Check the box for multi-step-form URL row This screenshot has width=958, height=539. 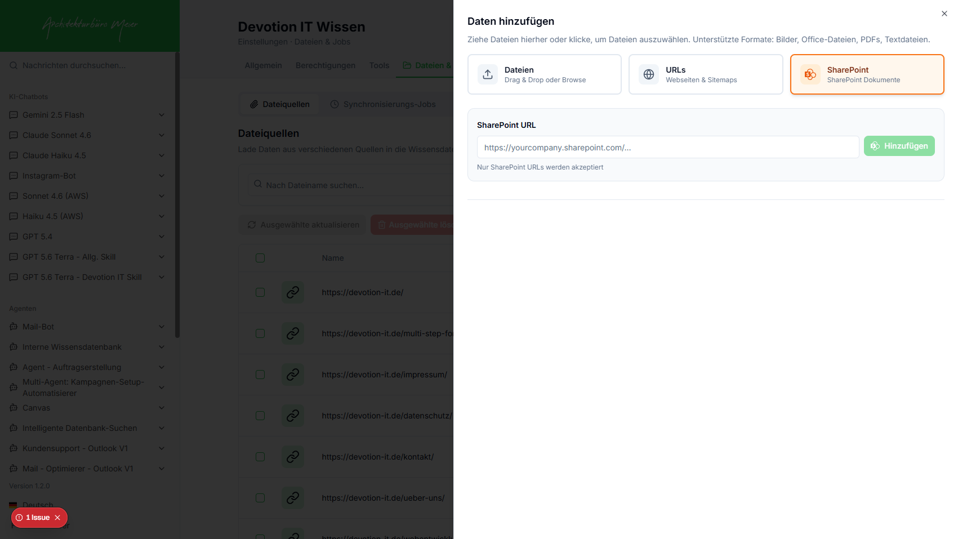(260, 333)
